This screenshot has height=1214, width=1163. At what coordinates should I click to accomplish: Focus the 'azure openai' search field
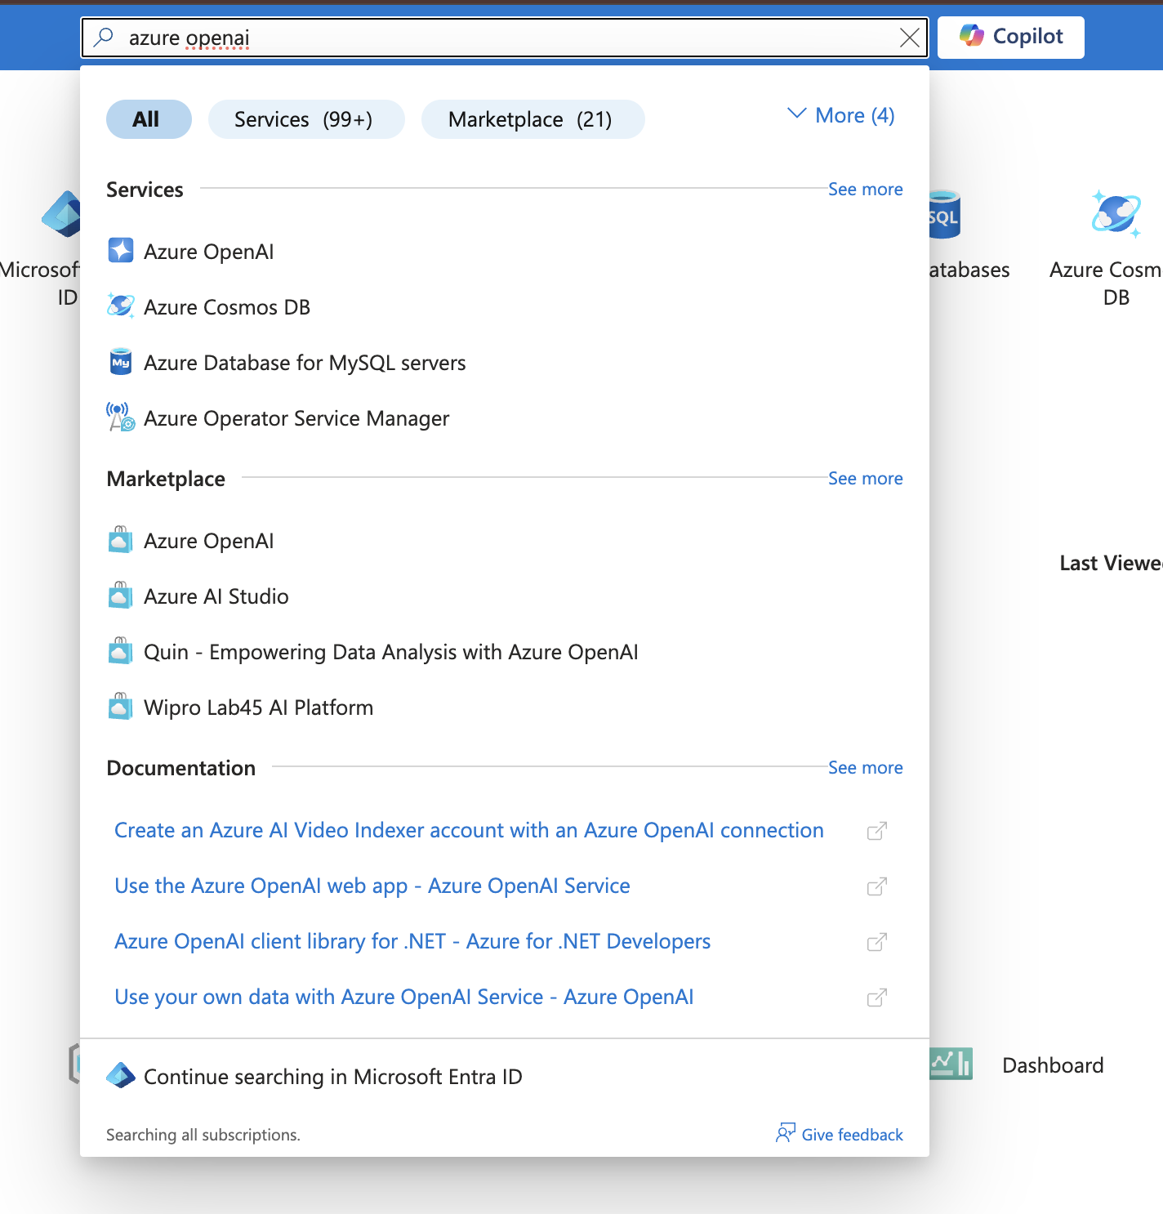pos(506,38)
